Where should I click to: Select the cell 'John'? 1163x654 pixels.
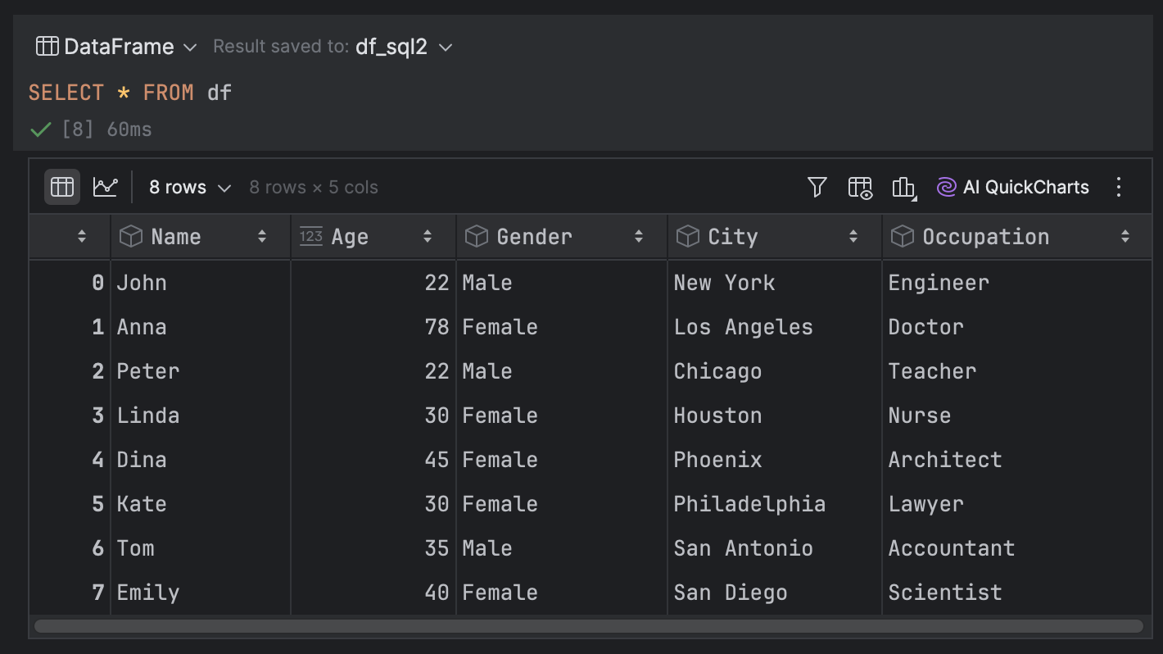click(201, 283)
